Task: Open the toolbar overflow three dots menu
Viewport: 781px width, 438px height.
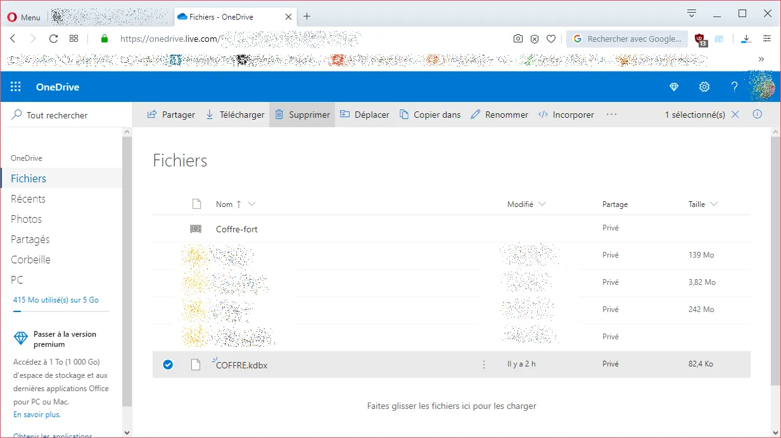Action: click(x=611, y=115)
